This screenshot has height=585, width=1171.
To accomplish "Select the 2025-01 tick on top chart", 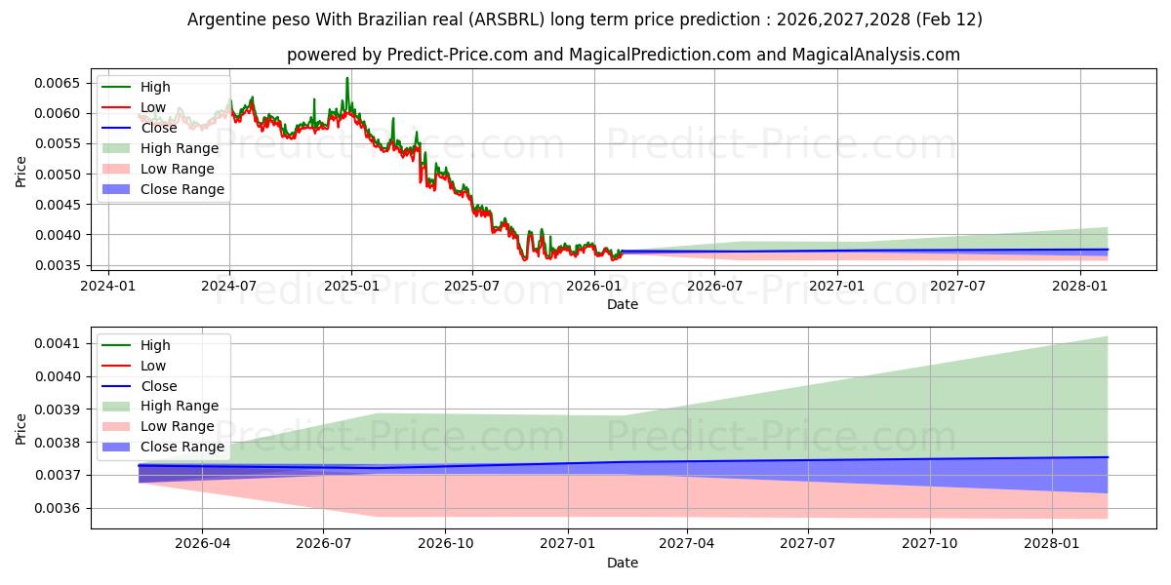I will [350, 285].
